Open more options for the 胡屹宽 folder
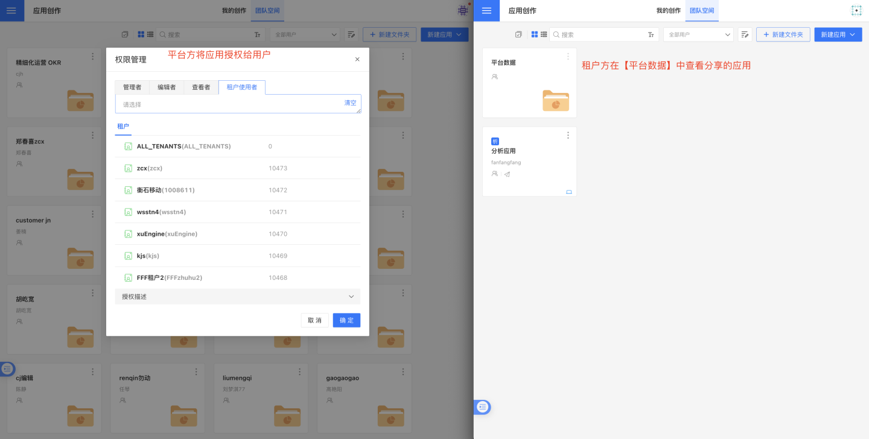Screen dimensions: 869x439 point(93,294)
